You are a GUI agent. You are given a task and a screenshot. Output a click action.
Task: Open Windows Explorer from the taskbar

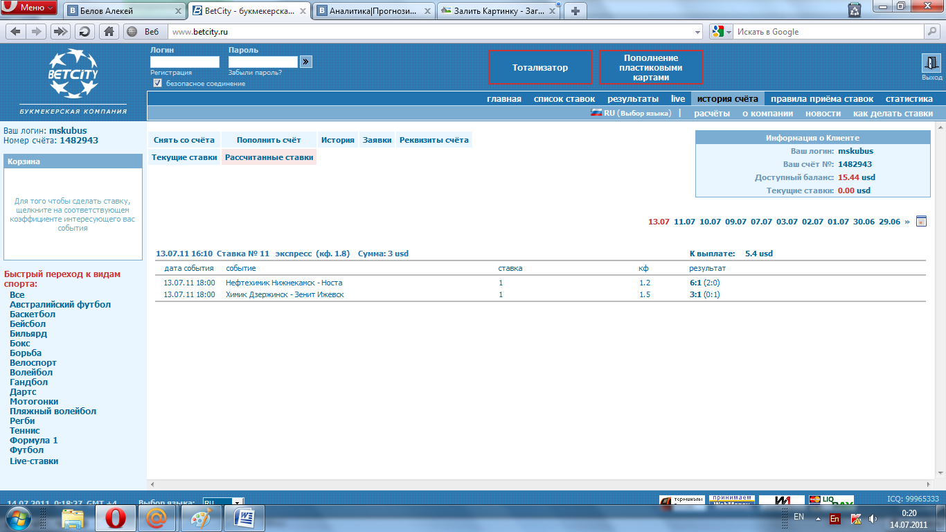point(73,518)
